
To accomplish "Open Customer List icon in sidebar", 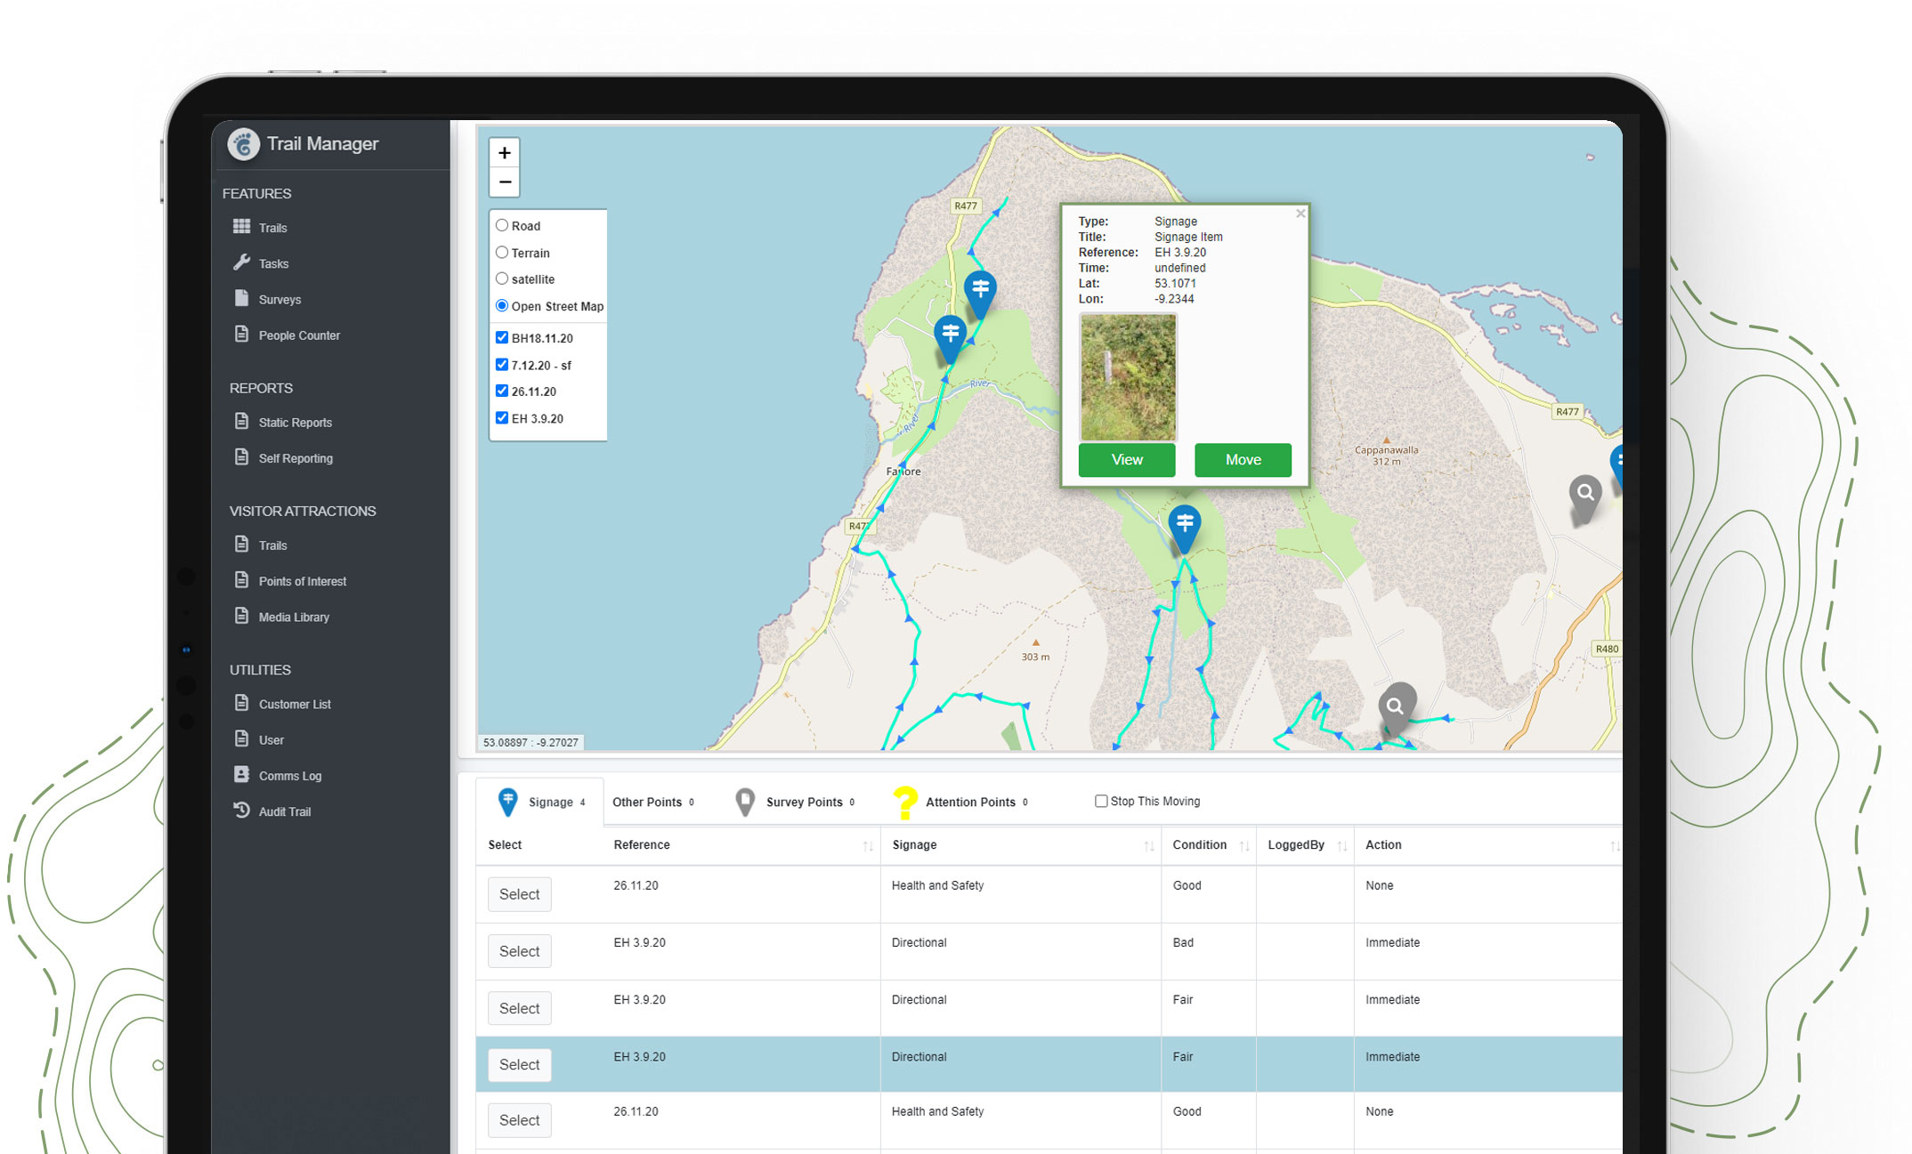I will [241, 703].
